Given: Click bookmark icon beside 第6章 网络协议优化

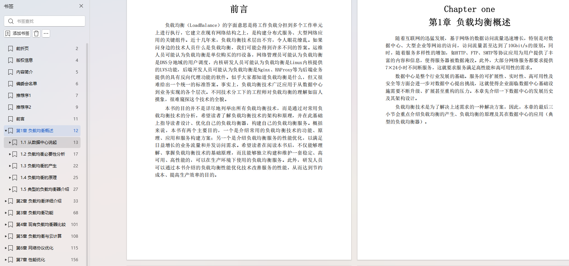Looking at the screenshot, I should 11,248.
